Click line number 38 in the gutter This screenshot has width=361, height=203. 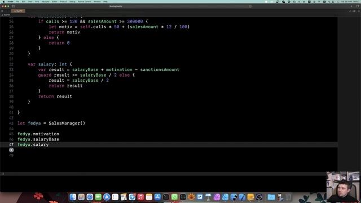coord(11,96)
